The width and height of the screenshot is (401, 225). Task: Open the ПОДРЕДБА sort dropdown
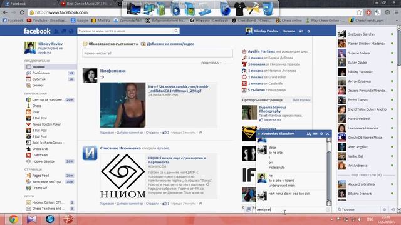pyautogui.click(x=211, y=62)
